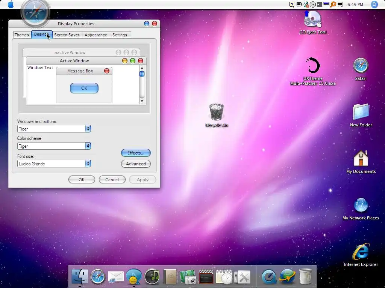
Task: Launch Safari compass from the dock
Action: tap(98, 277)
